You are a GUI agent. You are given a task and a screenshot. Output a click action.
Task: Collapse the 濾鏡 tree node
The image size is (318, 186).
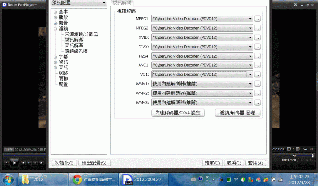point(55,29)
